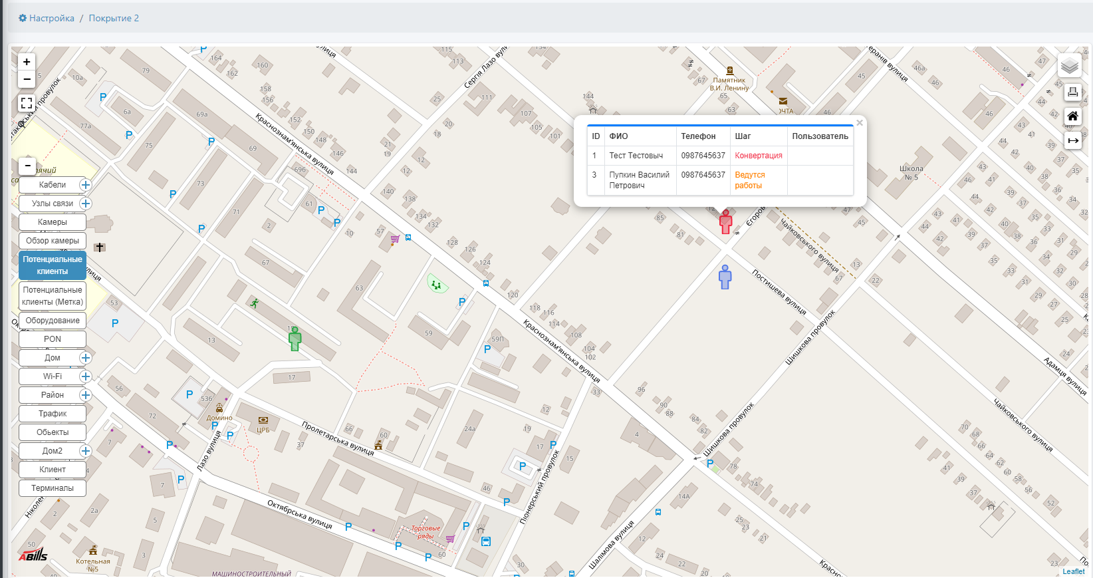Expand the Узлы связи plus button
The image size is (1093, 578).
[86, 204]
